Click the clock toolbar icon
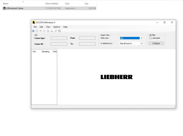The image size is (183, 136). pyautogui.click(x=59, y=31)
